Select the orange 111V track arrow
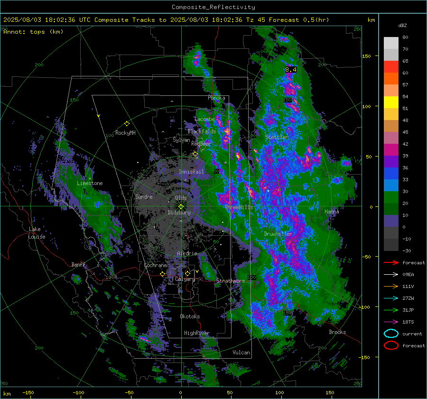The image size is (427, 399). coord(391,286)
